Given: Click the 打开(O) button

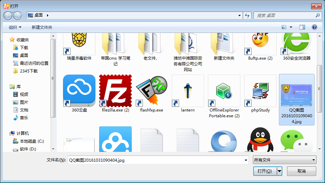Looking at the screenshot, I should tap(265, 171).
